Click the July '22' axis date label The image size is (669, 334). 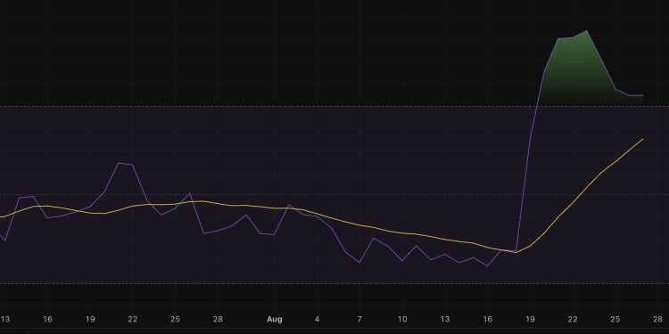click(x=133, y=319)
